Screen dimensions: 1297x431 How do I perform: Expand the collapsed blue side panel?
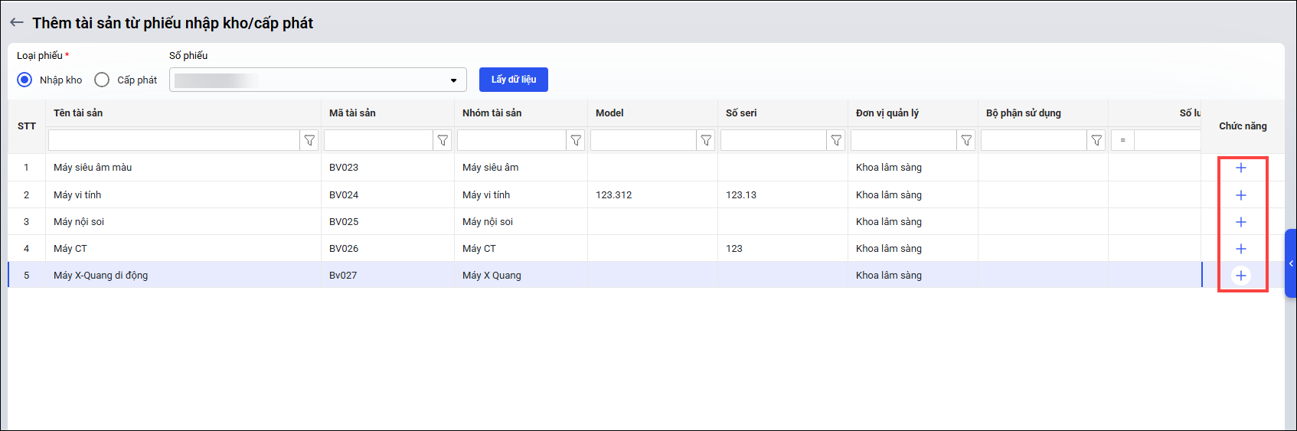(x=1290, y=263)
